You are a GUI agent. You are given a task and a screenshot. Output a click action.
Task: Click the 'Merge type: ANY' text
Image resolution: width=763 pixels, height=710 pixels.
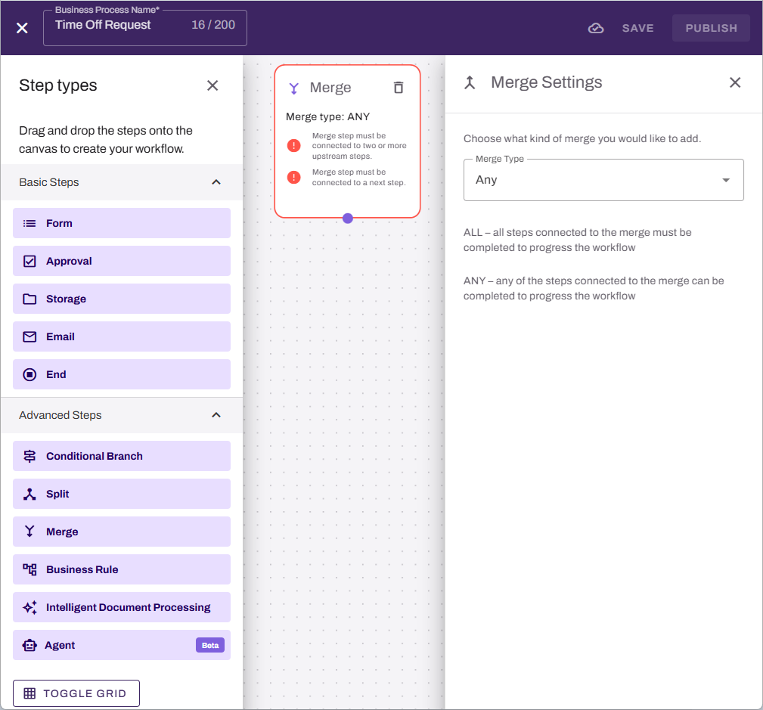coord(328,116)
